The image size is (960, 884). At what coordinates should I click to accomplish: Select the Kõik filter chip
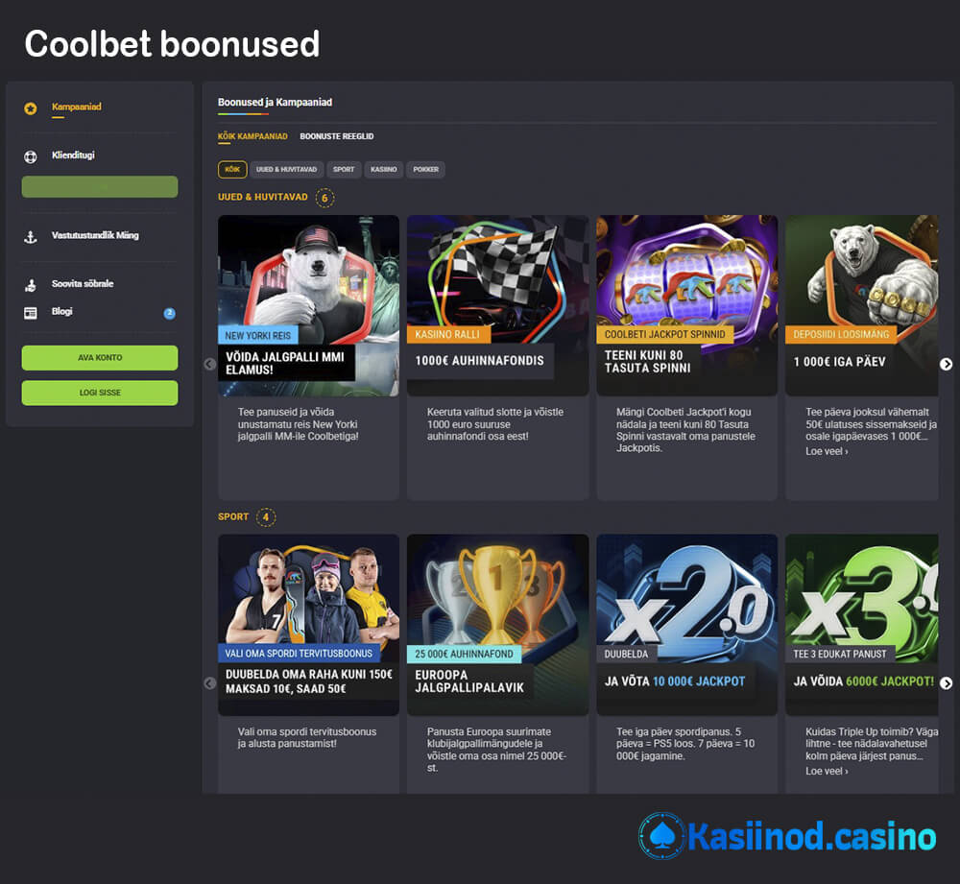point(232,170)
